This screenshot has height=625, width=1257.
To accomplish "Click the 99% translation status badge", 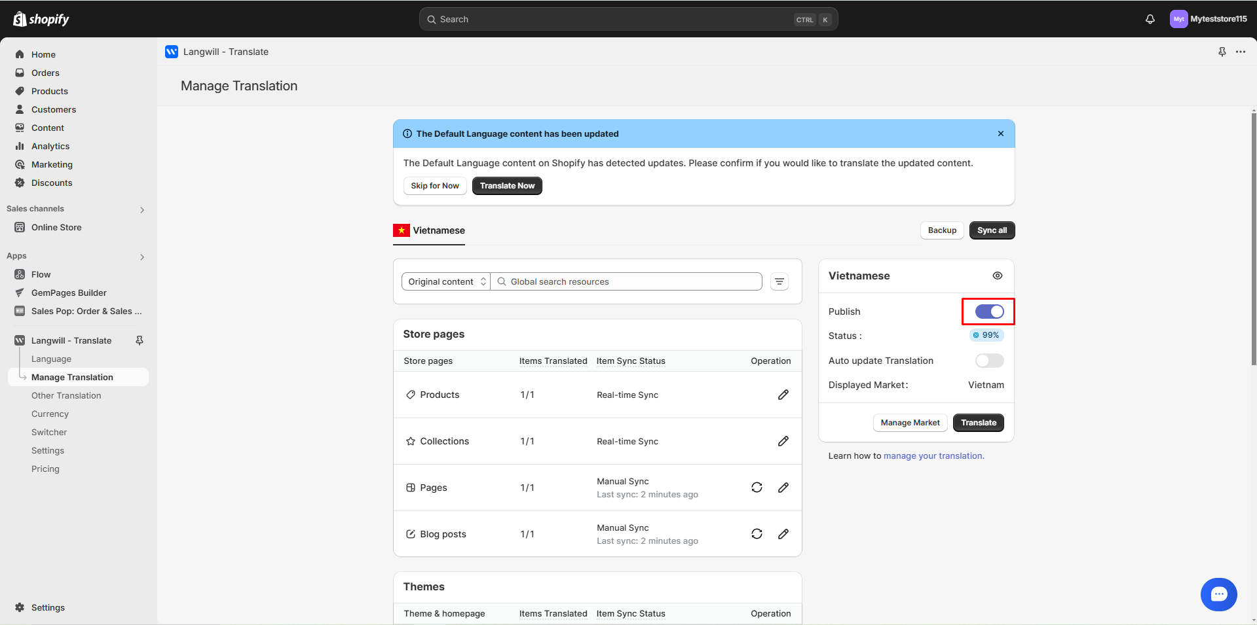I will click(986, 334).
